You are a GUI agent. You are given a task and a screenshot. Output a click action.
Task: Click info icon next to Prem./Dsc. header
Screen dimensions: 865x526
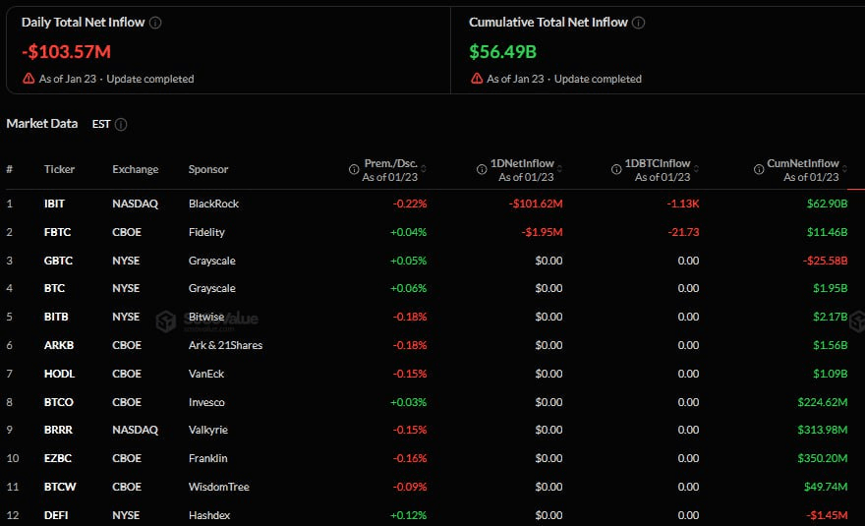pos(354,169)
